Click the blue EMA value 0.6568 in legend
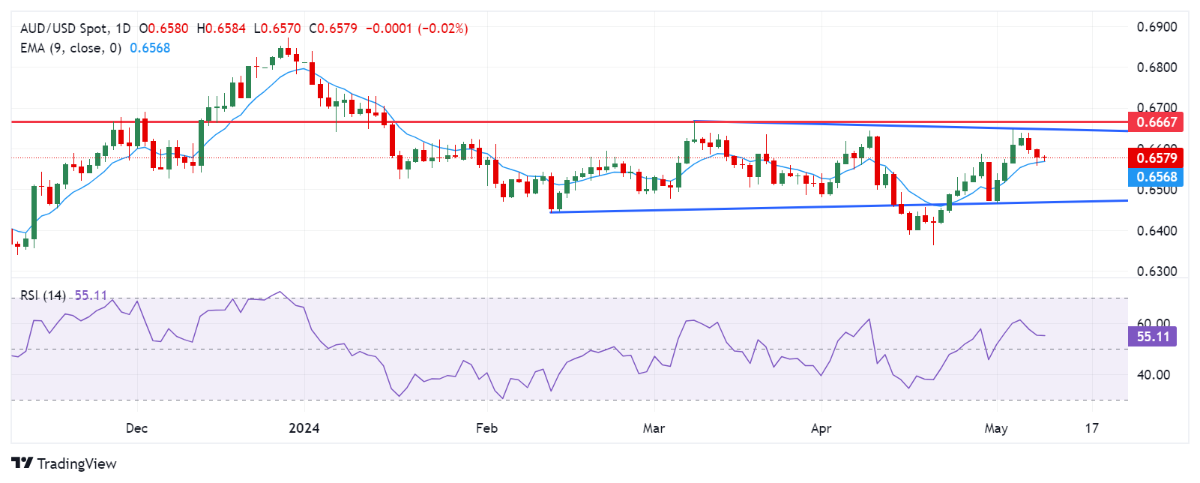 tap(150, 48)
